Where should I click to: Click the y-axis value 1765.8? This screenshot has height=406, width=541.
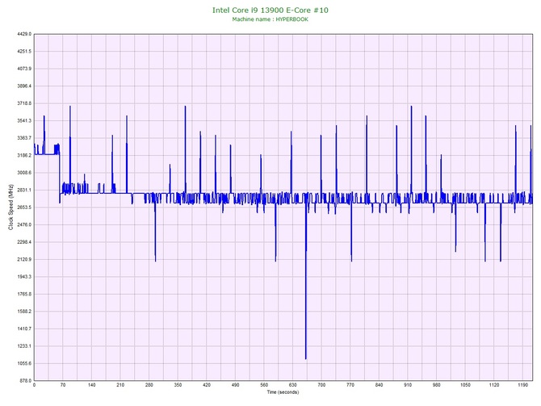tap(24, 295)
